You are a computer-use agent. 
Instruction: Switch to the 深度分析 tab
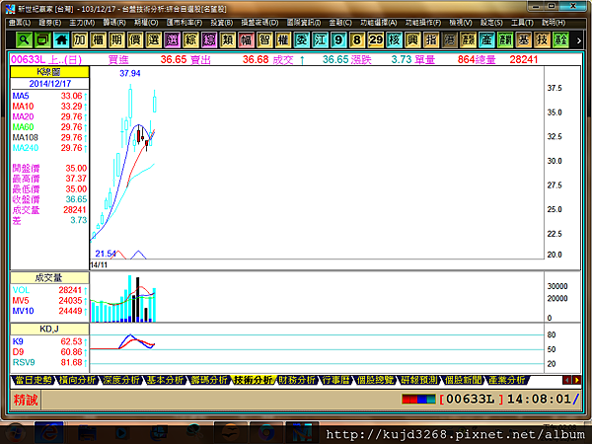click(x=121, y=380)
